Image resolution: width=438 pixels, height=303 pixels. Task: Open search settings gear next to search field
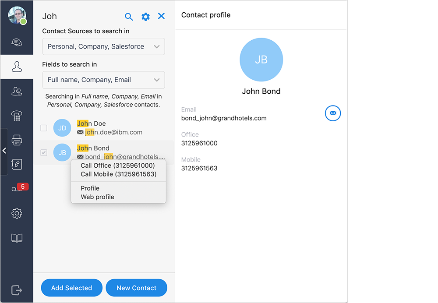click(x=145, y=16)
